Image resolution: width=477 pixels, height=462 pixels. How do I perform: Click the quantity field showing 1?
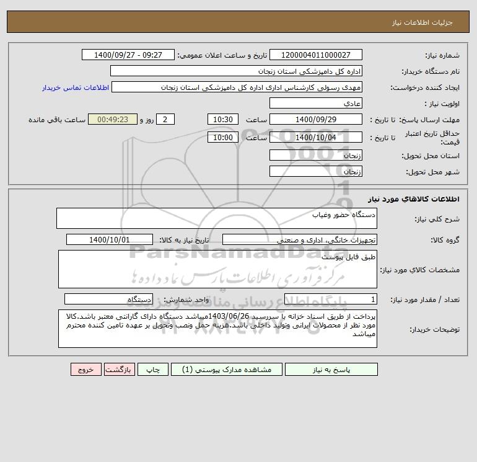[331, 300]
